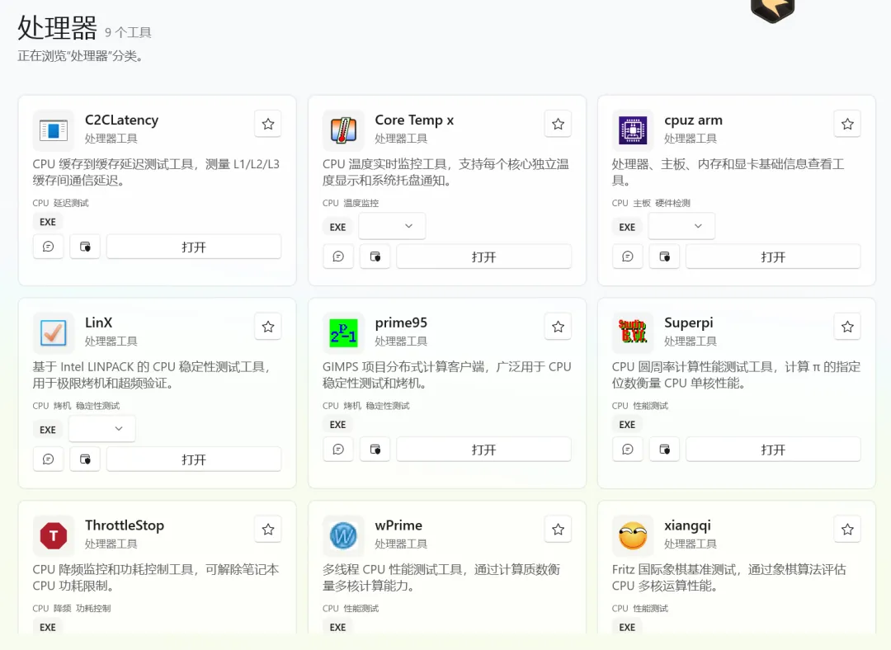Image resolution: width=891 pixels, height=650 pixels.
Task: Open comments for LinX
Action: [x=49, y=459]
